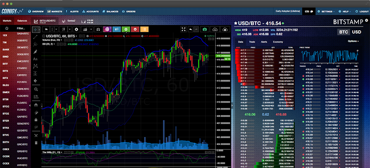Open Bitstamp panel settings gear
The image size is (370, 168).
[x=367, y=21]
